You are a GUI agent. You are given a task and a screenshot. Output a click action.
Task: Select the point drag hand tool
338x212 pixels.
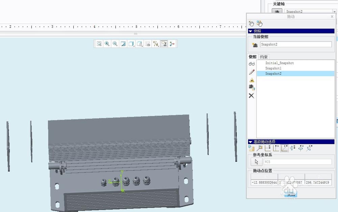click(251, 23)
